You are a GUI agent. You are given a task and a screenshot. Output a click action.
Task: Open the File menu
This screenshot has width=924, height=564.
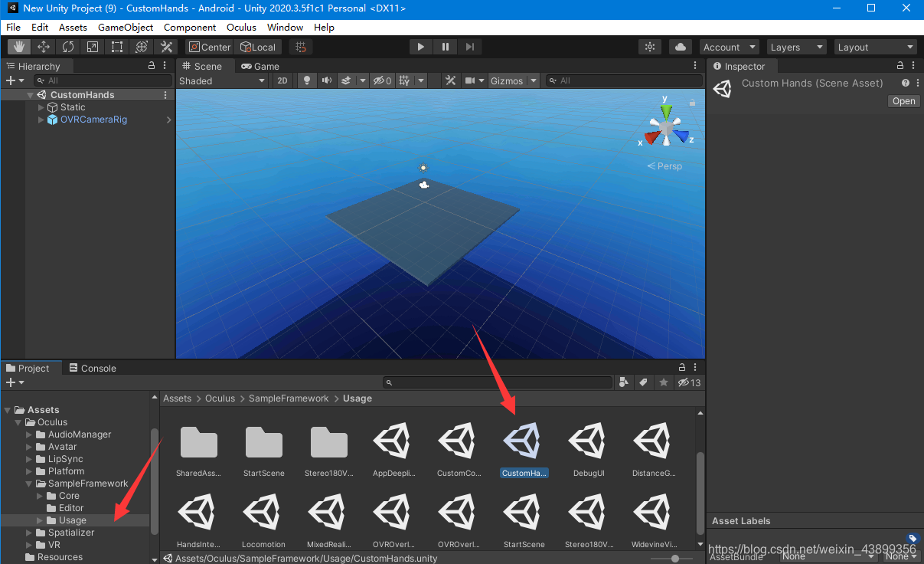tap(13, 27)
